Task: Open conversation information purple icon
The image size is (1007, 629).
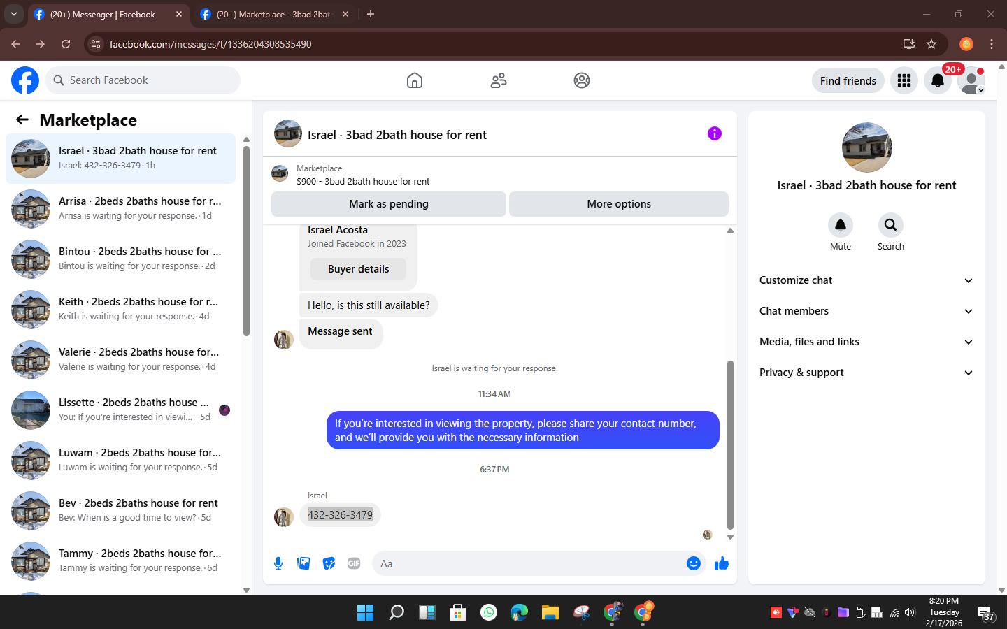Action: [714, 133]
